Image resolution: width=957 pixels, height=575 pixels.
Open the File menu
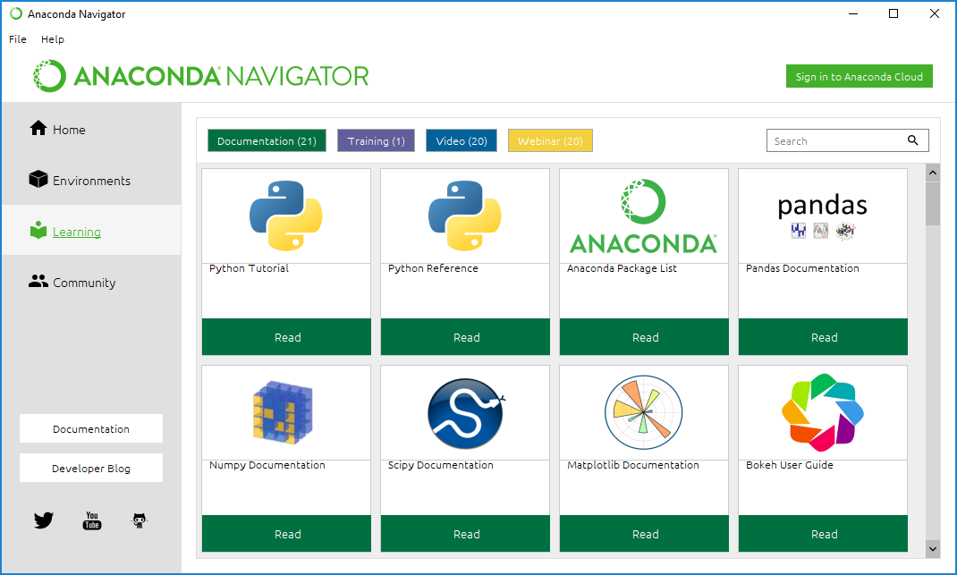tap(18, 39)
